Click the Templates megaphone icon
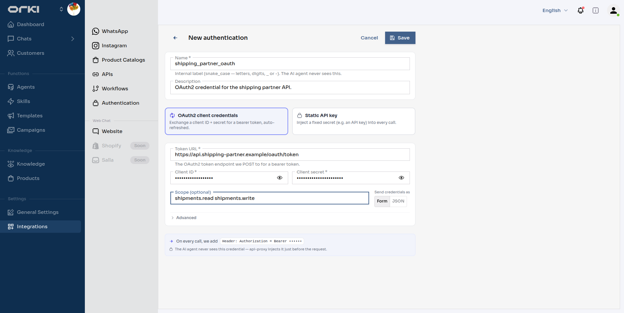624x313 pixels. click(x=11, y=116)
